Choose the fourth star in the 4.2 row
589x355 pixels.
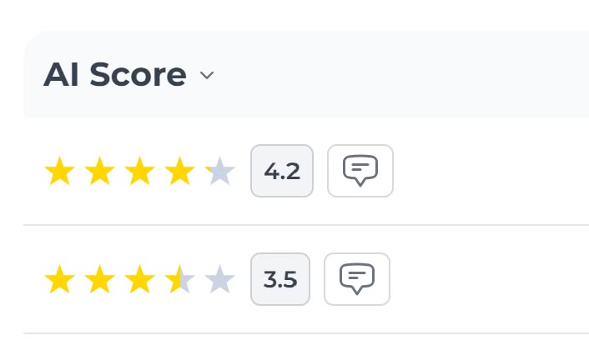tap(179, 172)
